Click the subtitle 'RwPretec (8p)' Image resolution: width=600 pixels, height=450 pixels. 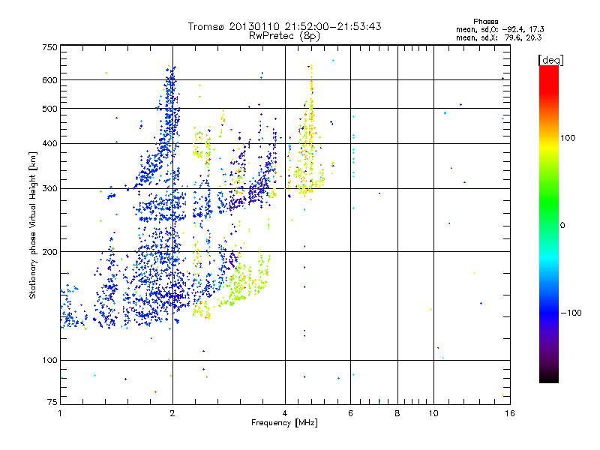pyautogui.click(x=284, y=36)
